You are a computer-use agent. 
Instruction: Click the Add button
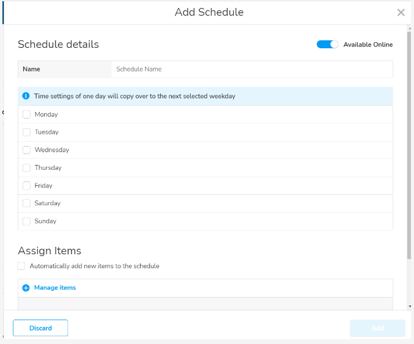pyautogui.click(x=377, y=328)
